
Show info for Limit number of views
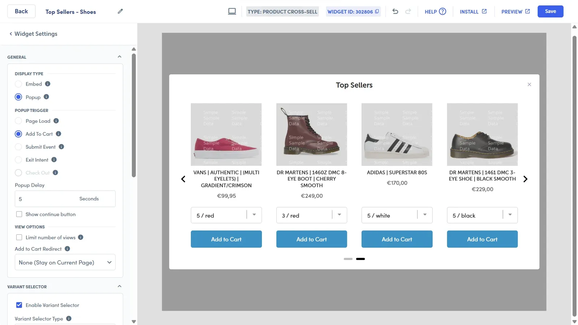[81, 237]
